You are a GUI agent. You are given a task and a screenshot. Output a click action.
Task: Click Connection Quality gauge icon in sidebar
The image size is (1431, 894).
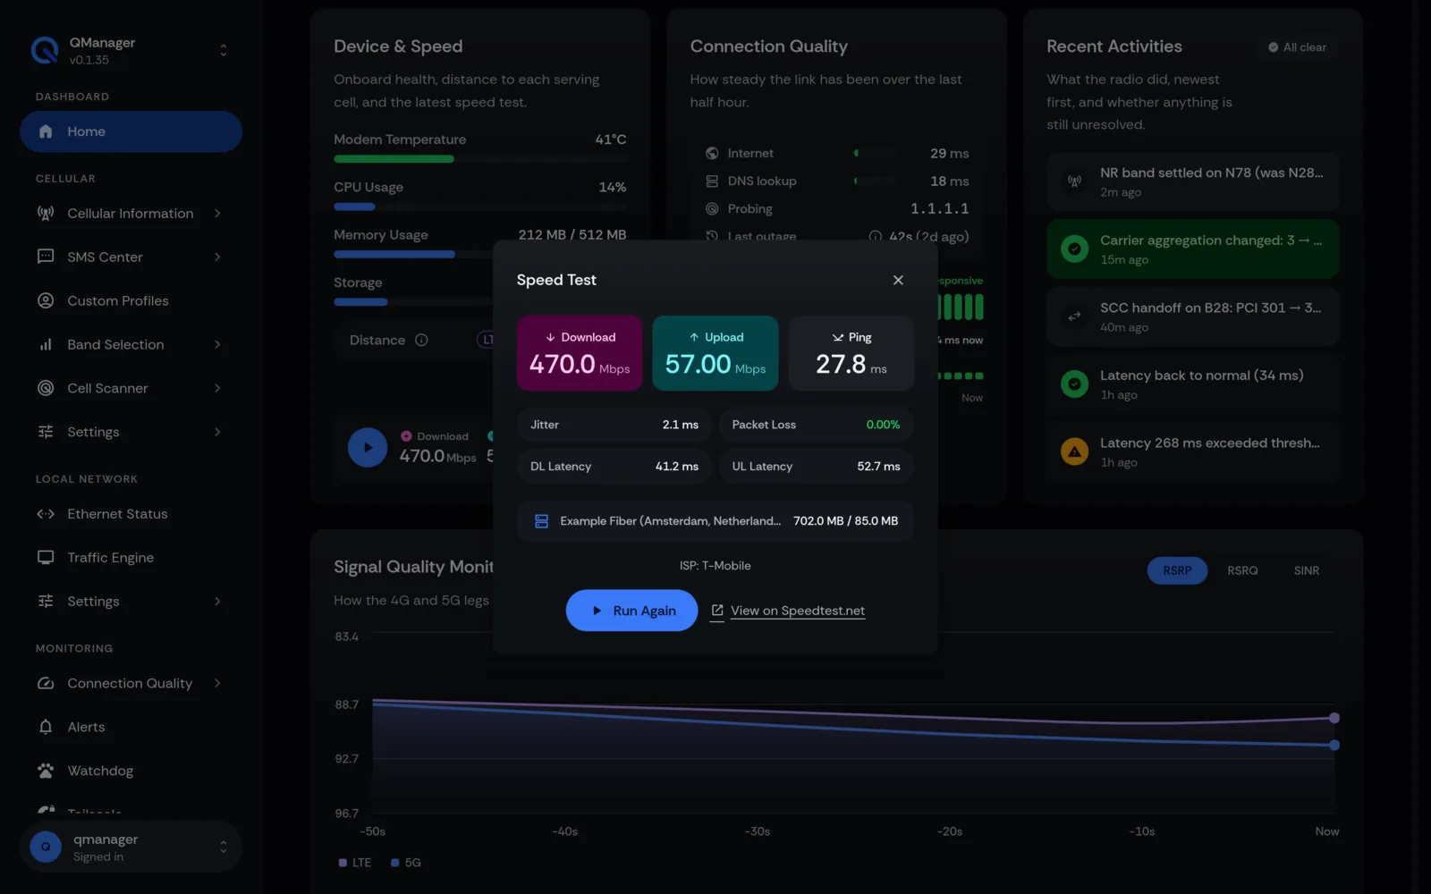pyautogui.click(x=46, y=683)
